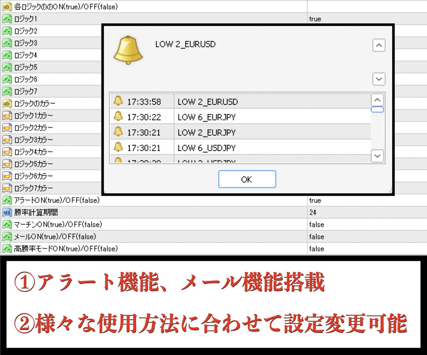Click the ロジック6 parameter icon

(7, 79)
